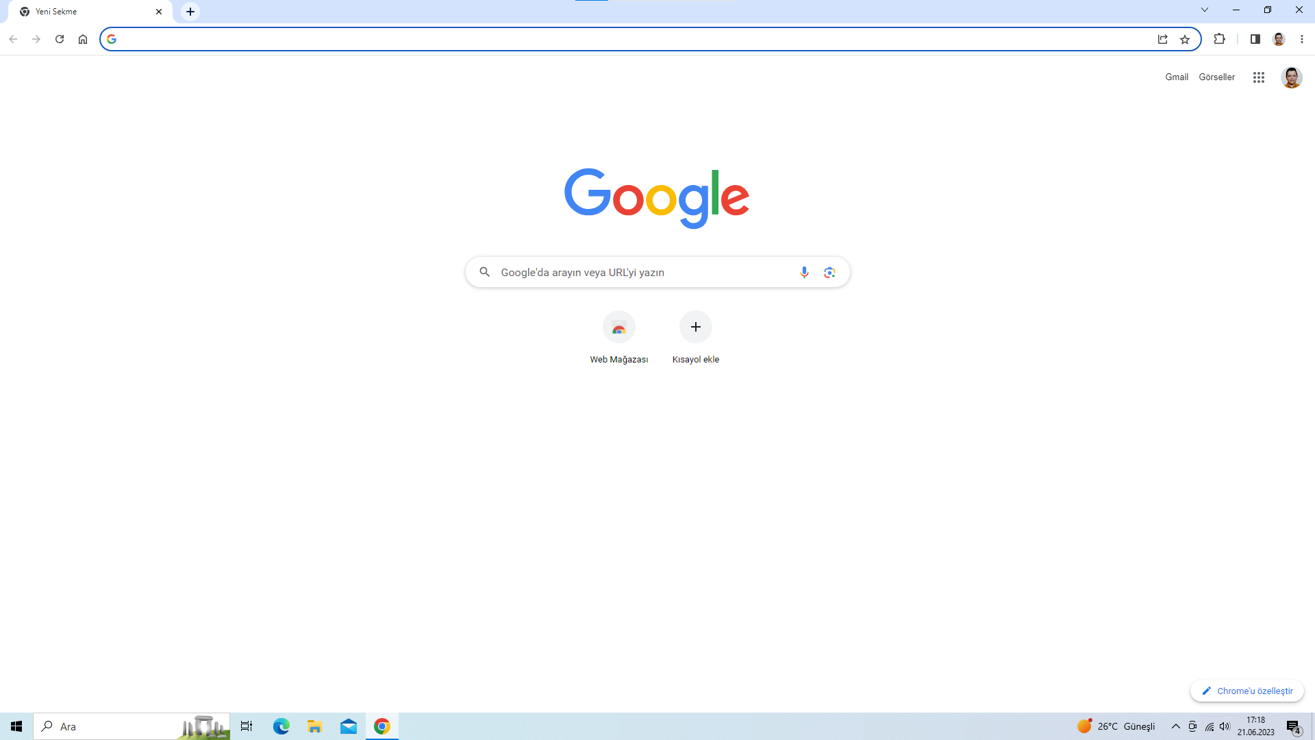This screenshot has height=740, width=1315.
Task: Click the voice search microphone icon
Action: [x=804, y=272]
